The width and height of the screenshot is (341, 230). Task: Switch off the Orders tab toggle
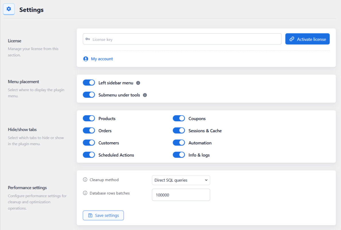pos(89,131)
